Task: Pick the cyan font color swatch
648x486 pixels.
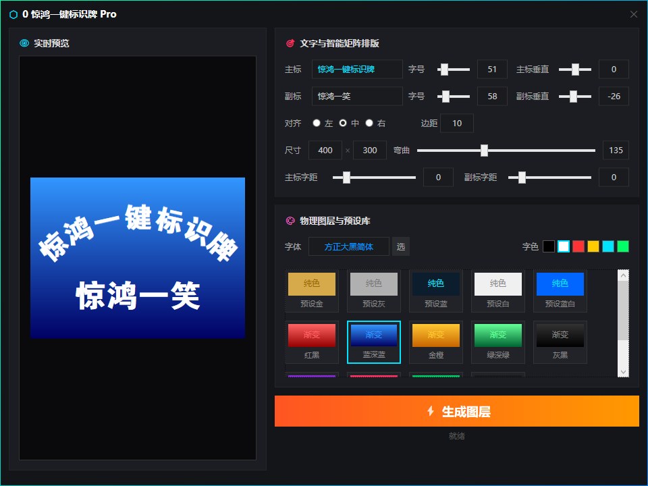Action: [x=608, y=246]
